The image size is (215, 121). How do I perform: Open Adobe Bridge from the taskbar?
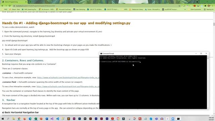pyautogui.click(x=85, y=119)
